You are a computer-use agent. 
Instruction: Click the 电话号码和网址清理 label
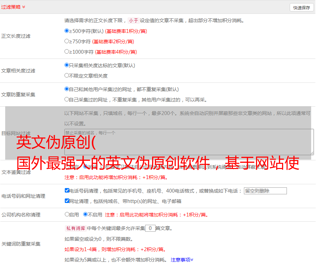[x=23, y=196]
